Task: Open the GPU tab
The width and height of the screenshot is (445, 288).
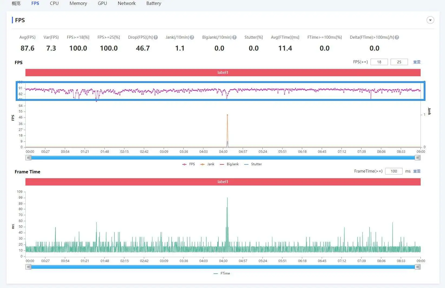Action: [x=102, y=3]
